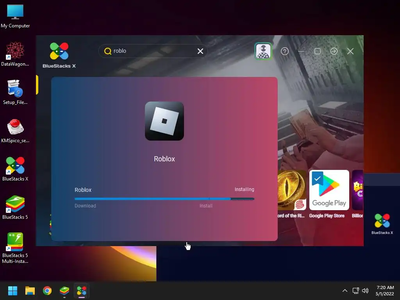
Task: Show hidden system tray icons
Action: (x=345, y=291)
